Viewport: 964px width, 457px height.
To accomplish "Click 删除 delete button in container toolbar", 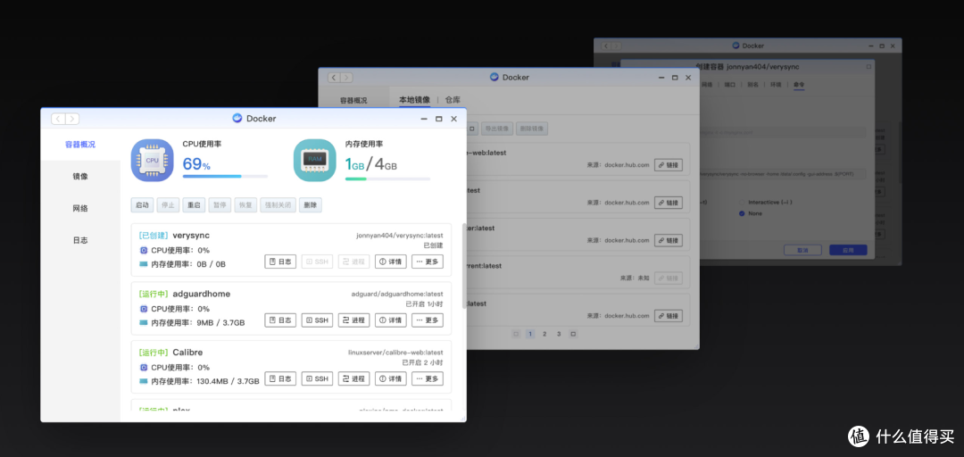I will coord(311,204).
